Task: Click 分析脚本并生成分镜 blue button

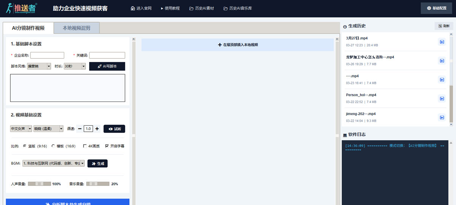Action: tap(68, 202)
